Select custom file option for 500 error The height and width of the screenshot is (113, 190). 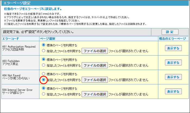click(43, 95)
